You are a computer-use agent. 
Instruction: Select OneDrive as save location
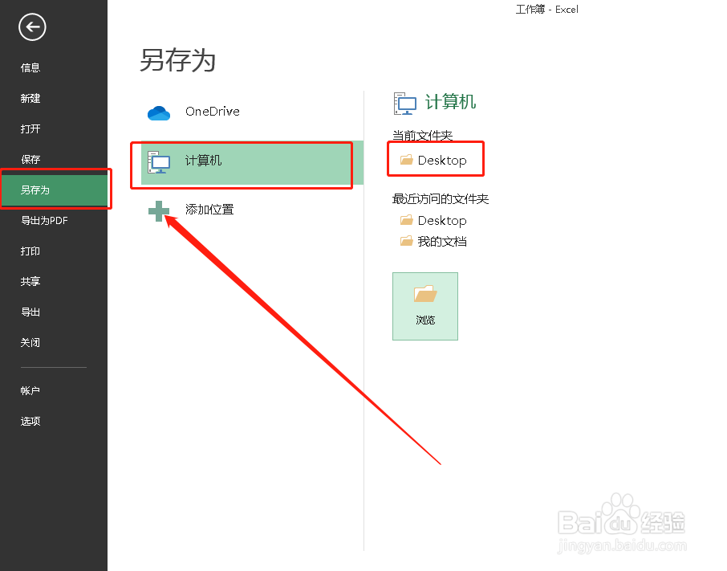252,112
